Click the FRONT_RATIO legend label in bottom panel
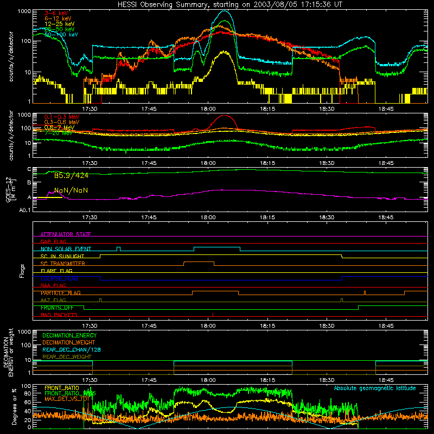This screenshot has height=434, width=434. point(62,388)
